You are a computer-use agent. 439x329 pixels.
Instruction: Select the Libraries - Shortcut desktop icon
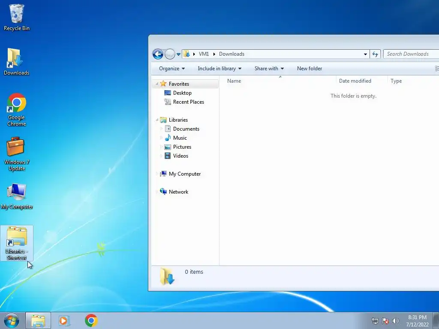(17, 243)
